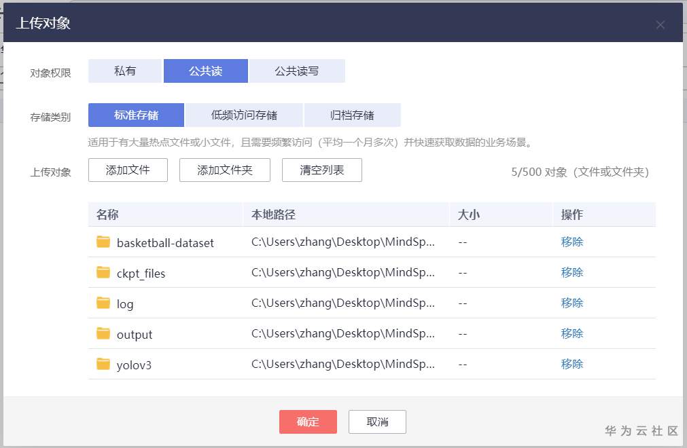Viewport: 687px width, 448px height.
Task: Choose 归档存储 storage class
Action: click(x=352, y=115)
